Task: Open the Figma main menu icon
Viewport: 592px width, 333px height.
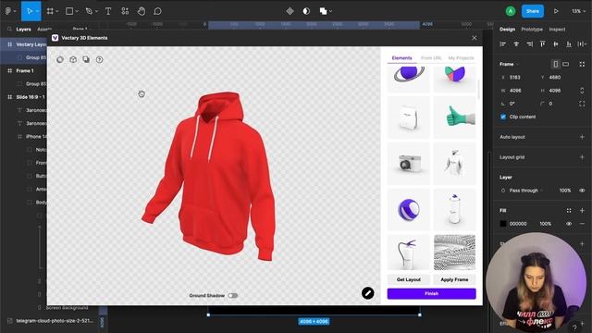Action: pyautogui.click(x=8, y=11)
